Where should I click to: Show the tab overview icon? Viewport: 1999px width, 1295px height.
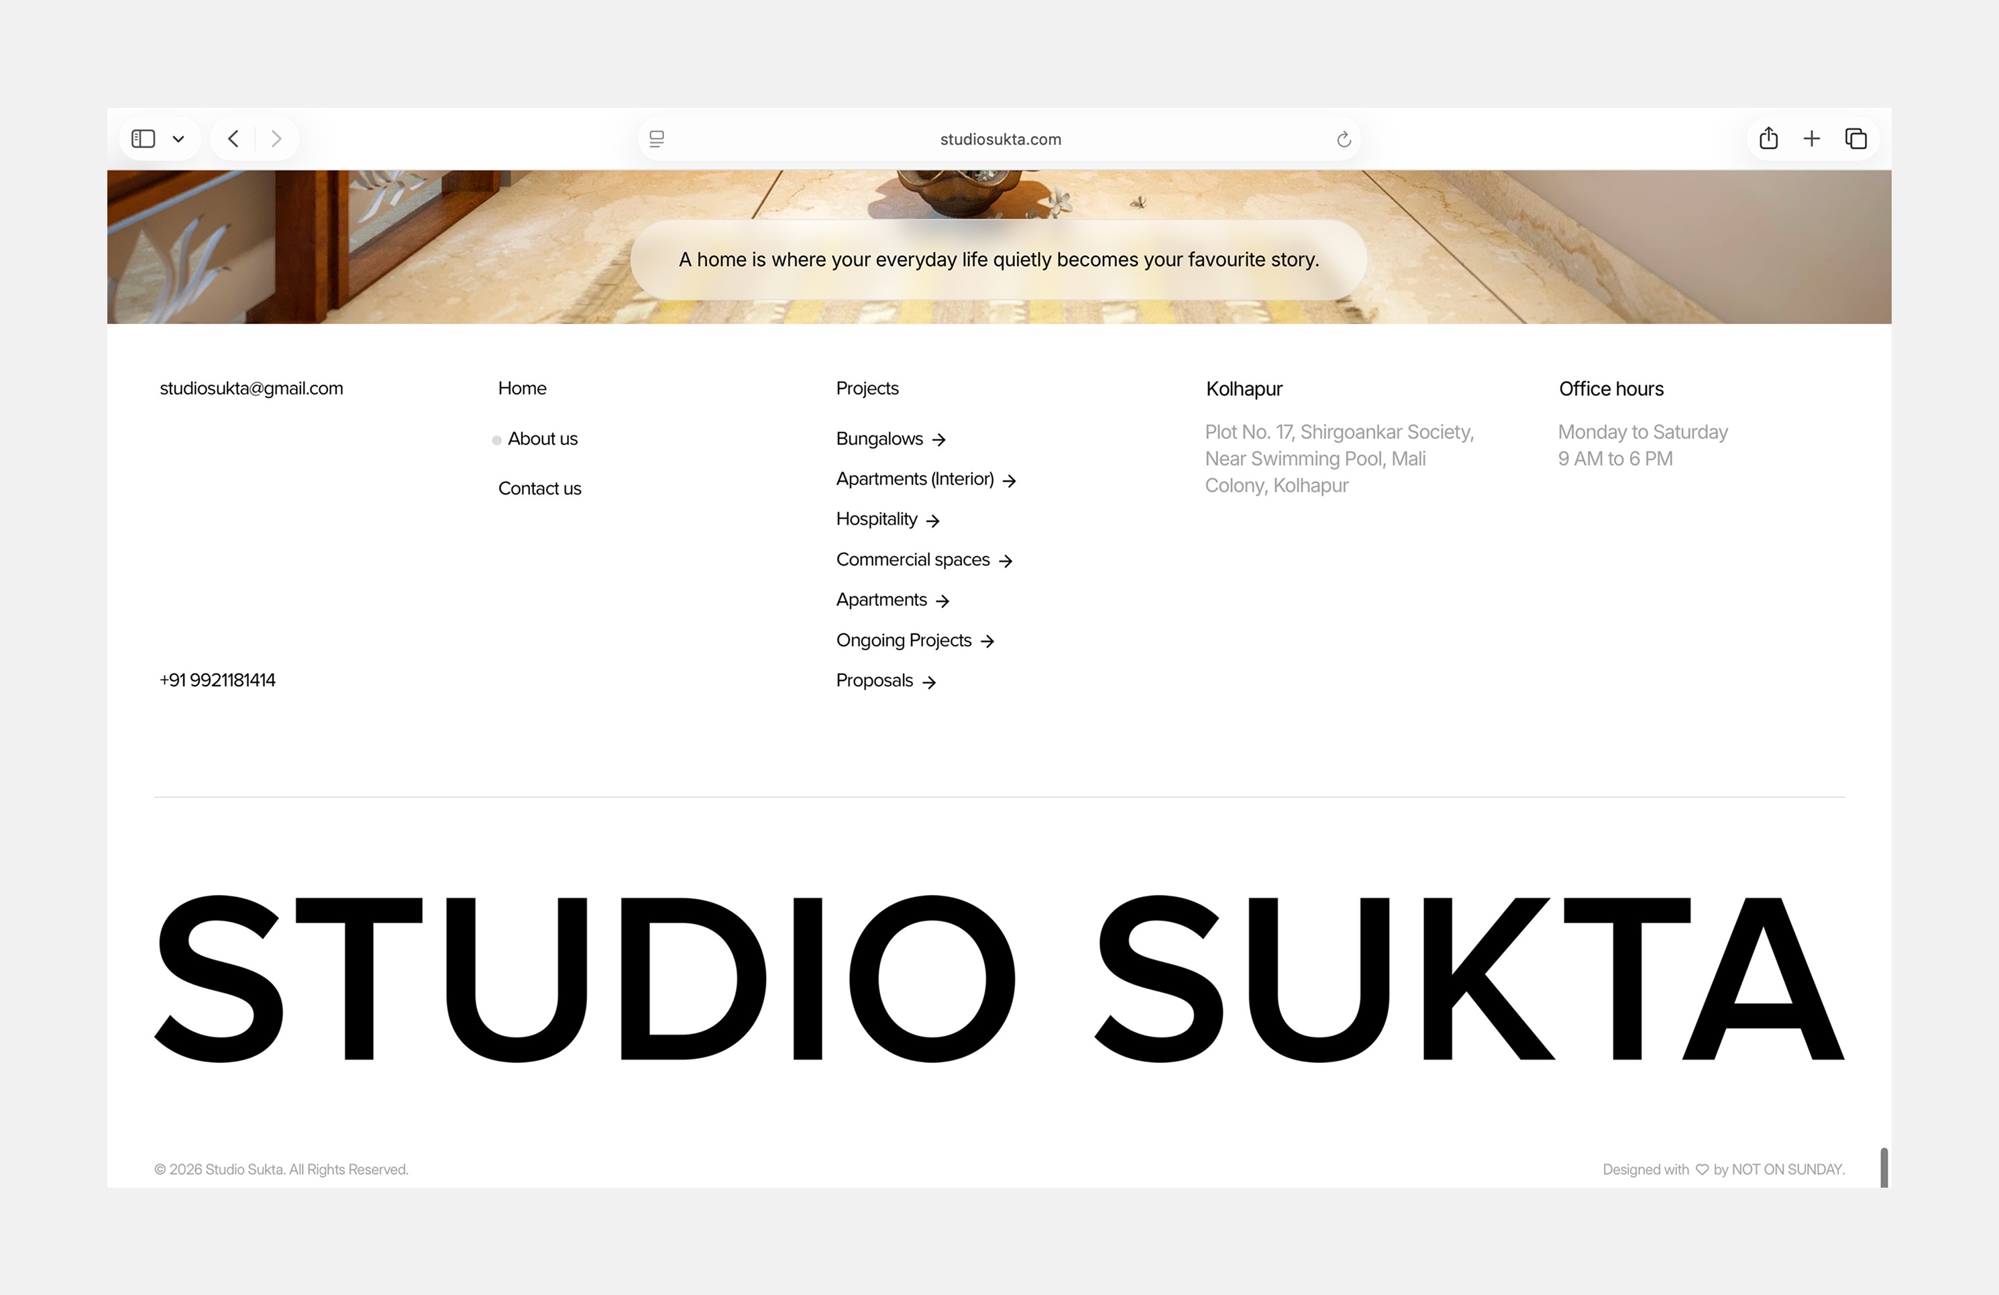(x=1855, y=139)
